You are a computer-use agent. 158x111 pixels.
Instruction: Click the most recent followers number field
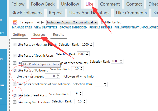click(x=51, y=76)
